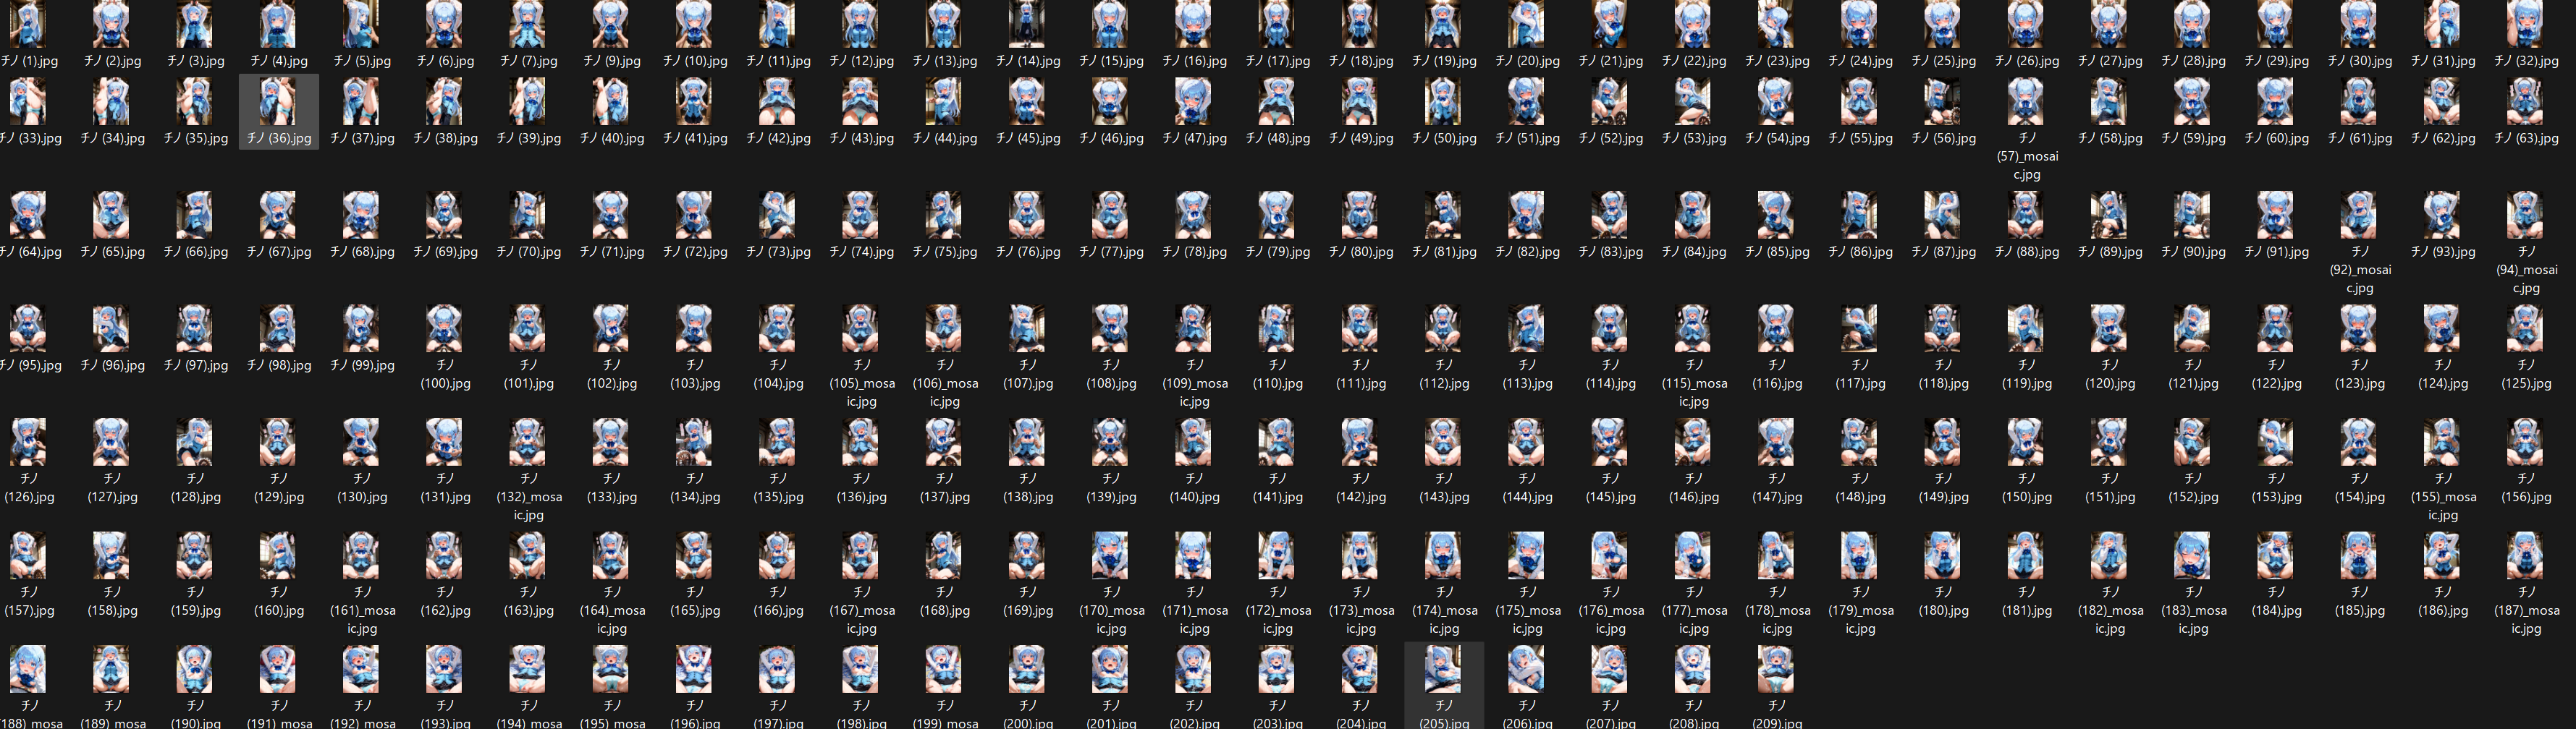Click the チノ (155)_mosaic.jpg thumbnail
2576x729 pixels.
pos(2443,443)
